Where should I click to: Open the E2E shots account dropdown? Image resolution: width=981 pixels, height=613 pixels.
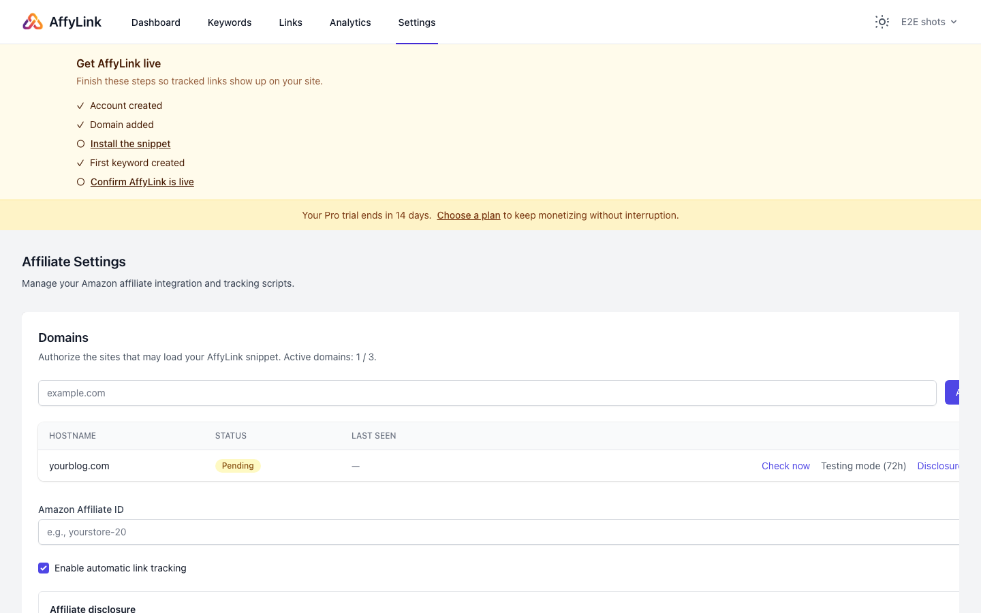click(929, 22)
